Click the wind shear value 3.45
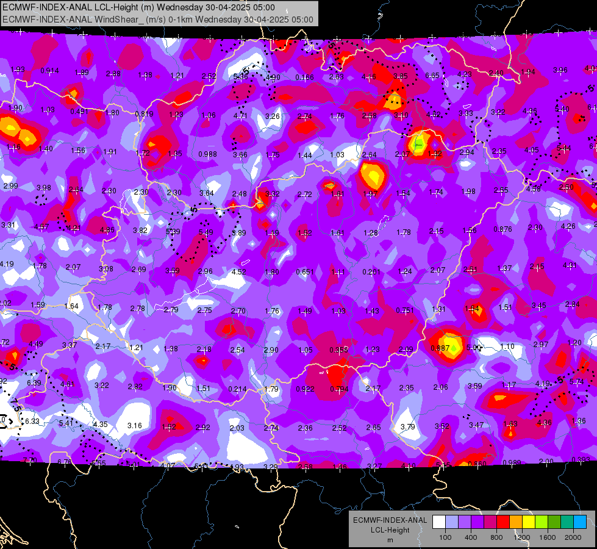This screenshot has height=549, width=597. click(x=538, y=306)
